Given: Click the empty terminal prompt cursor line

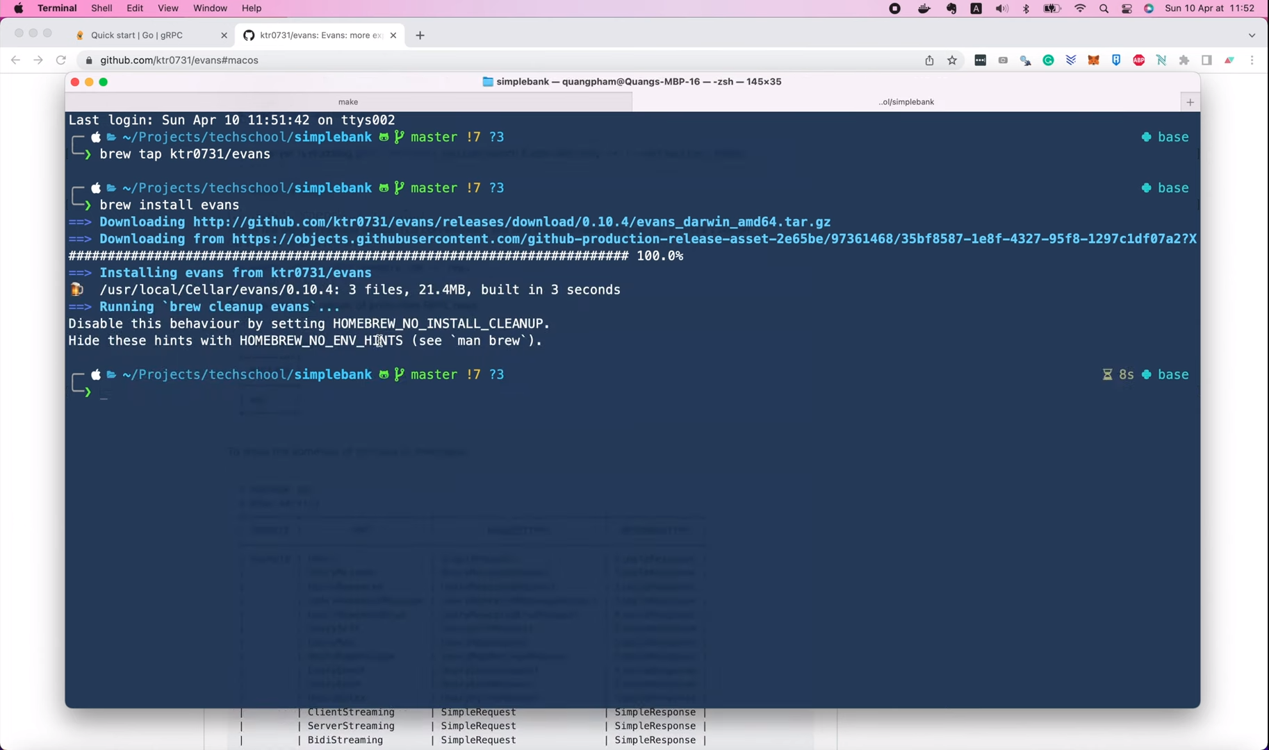Looking at the screenshot, I should [x=104, y=392].
